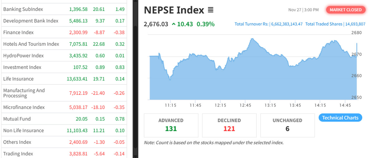Select the Life Insurance index

18,79
